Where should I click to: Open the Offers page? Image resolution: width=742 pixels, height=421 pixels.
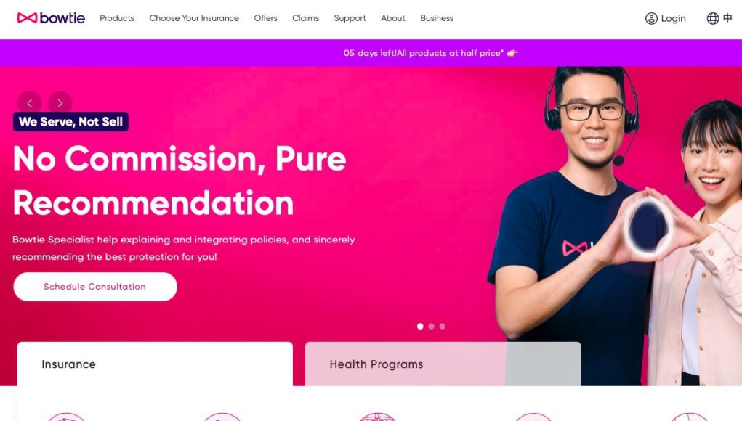pyautogui.click(x=265, y=18)
